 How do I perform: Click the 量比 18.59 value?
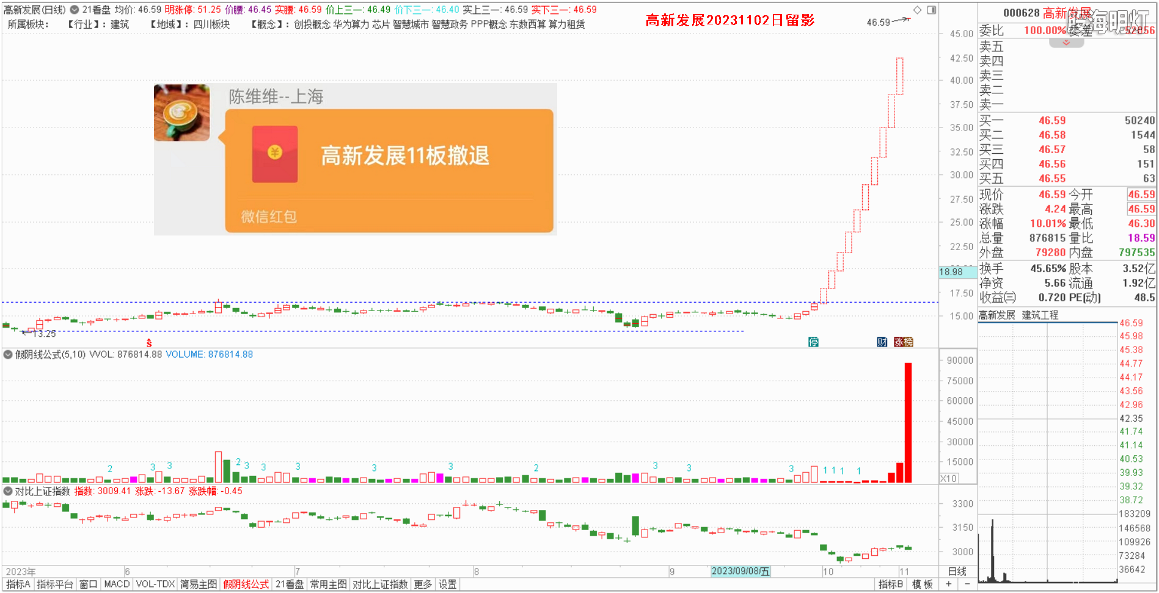click(x=1141, y=238)
